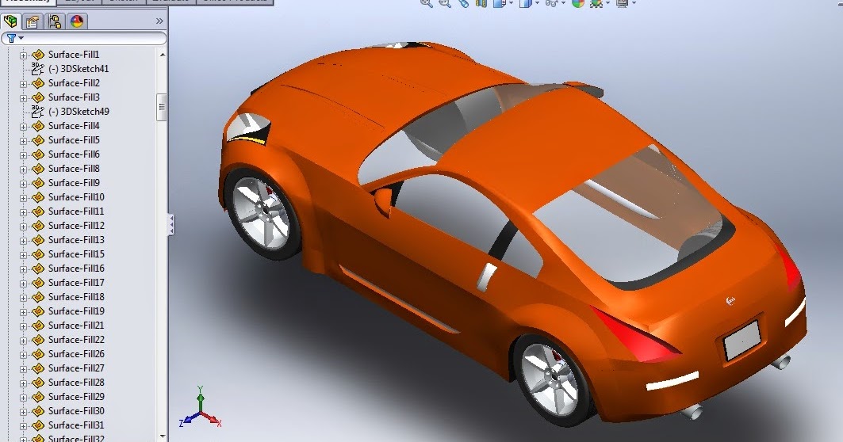Viewport: 843px width, 442px height.
Task: Expand the Surface-Fill6 feature node
Action: (x=23, y=155)
